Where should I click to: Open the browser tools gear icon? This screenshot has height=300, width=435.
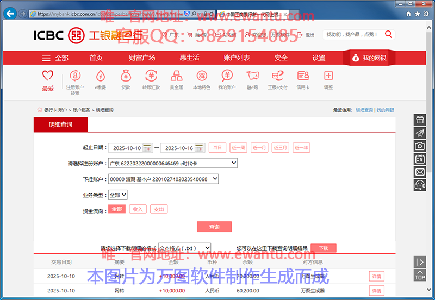(x=426, y=14)
